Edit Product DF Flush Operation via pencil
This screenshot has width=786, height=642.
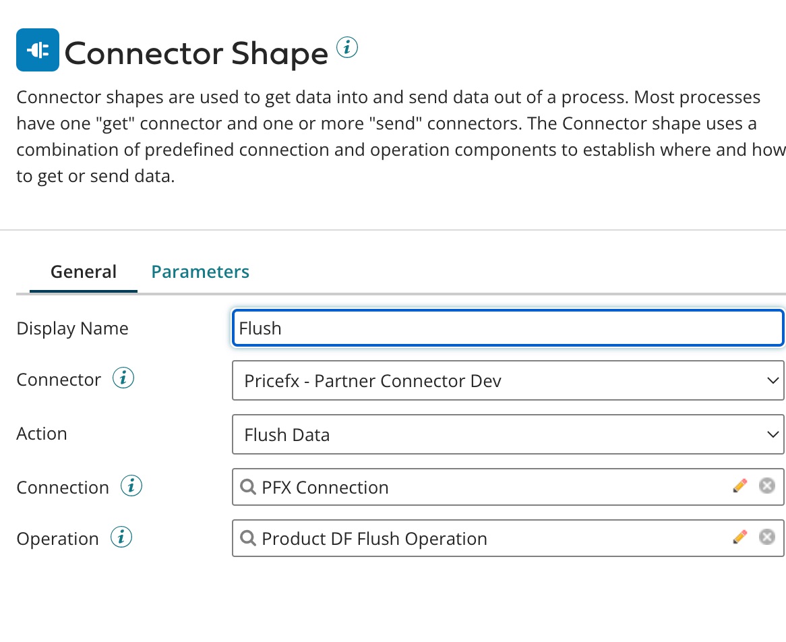(x=739, y=537)
